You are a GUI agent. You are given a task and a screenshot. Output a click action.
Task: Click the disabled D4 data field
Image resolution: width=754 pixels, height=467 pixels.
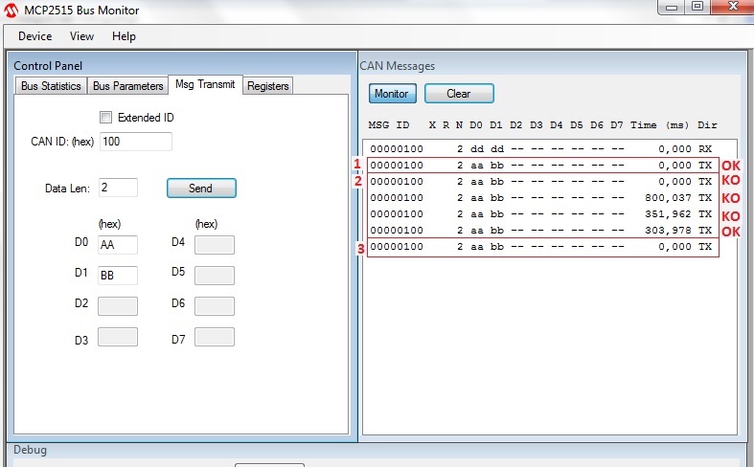tap(215, 245)
